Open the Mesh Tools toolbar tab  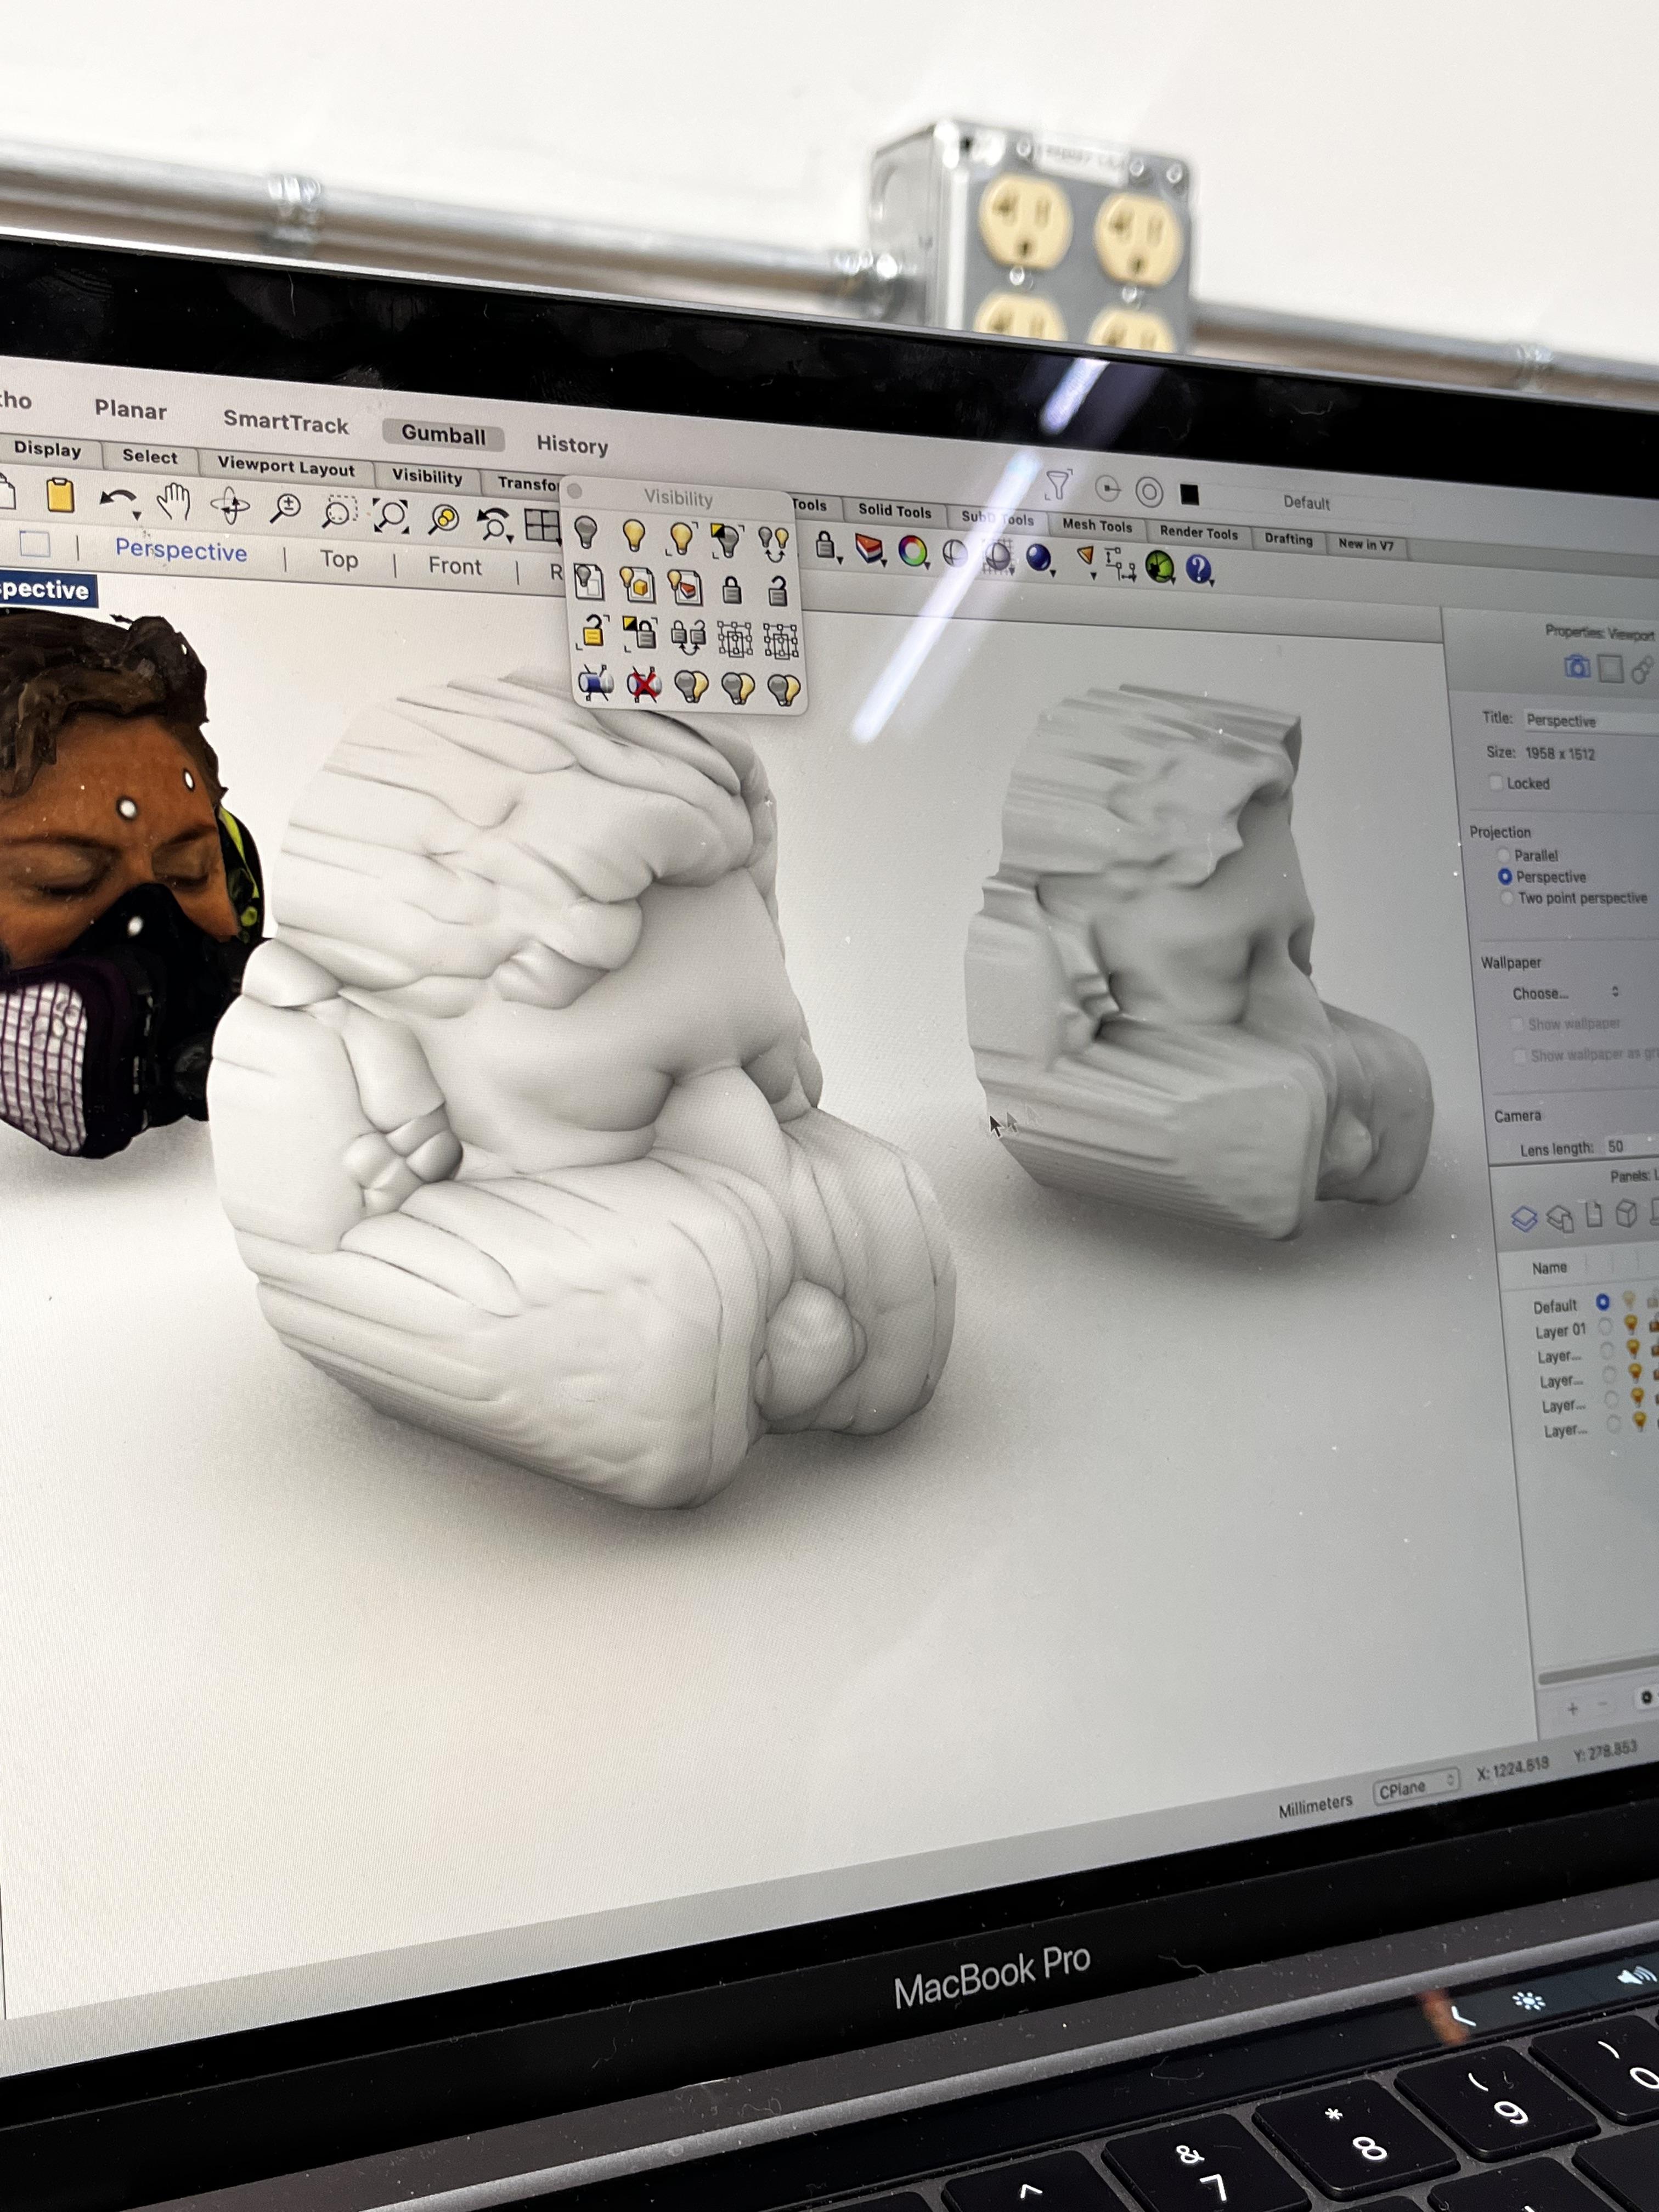point(1097,525)
